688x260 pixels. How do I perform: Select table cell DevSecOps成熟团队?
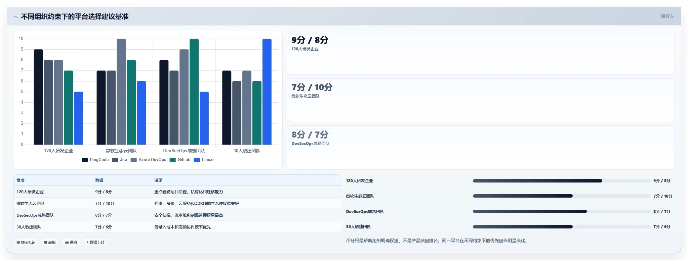tap(35, 215)
